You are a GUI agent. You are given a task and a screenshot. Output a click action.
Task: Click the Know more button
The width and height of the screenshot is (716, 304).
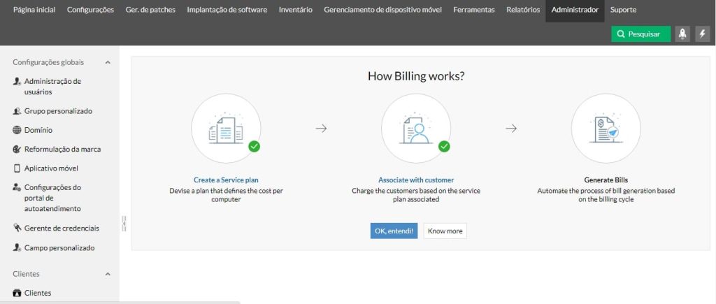click(x=445, y=231)
